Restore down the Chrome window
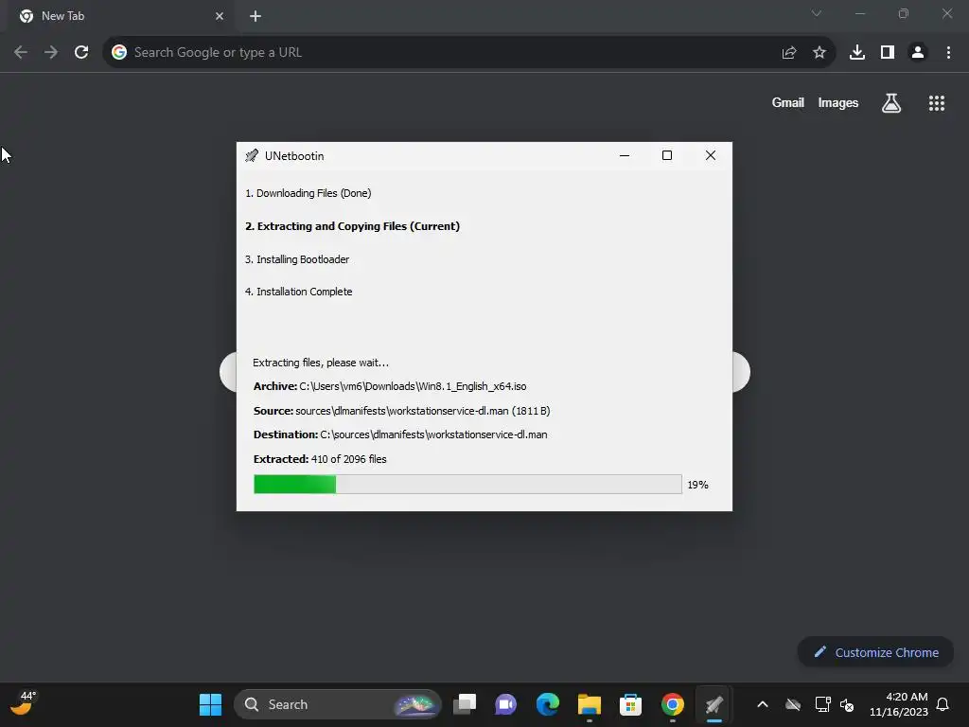Viewport: 969px width, 727px height. click(904, 13)
